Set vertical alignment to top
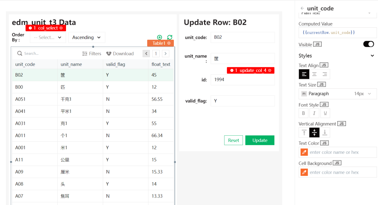 (x=304, y=133)
